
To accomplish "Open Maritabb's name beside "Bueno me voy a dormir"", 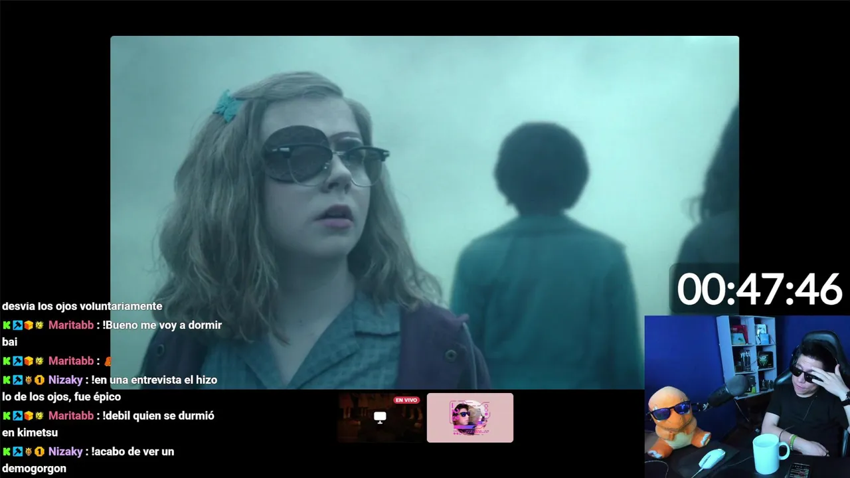I will click(x=71, y=325).
